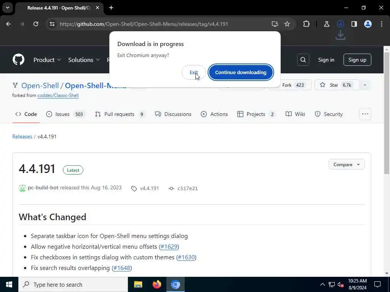Open pull request #1630 link
The width and height of the screenshot is (390, 292).
tap(186, 257)
